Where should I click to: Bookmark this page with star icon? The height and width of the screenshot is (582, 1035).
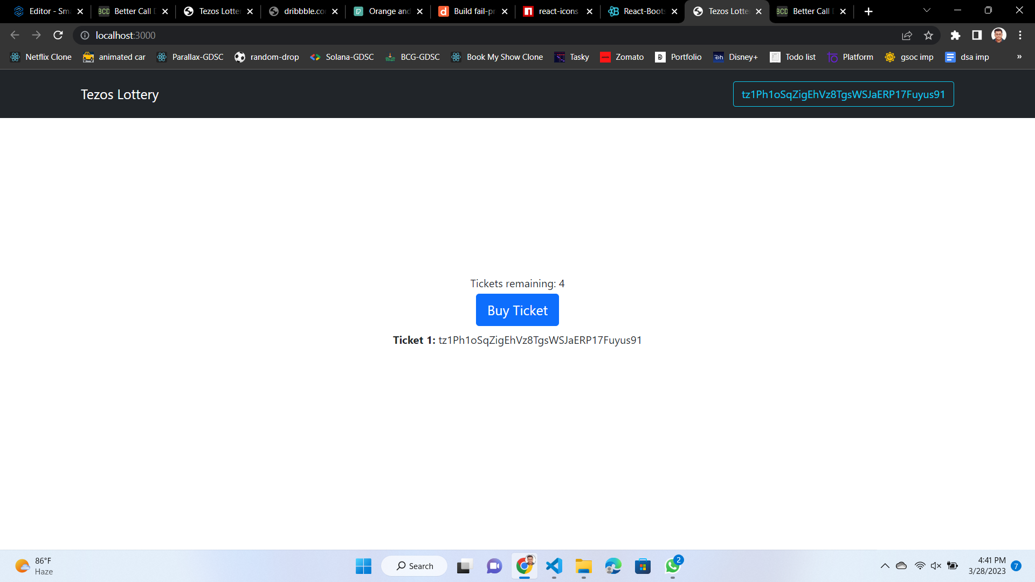(x=928, y=35)
